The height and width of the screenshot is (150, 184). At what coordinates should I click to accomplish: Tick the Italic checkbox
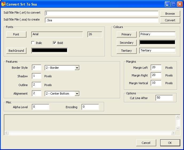[33, 43]
